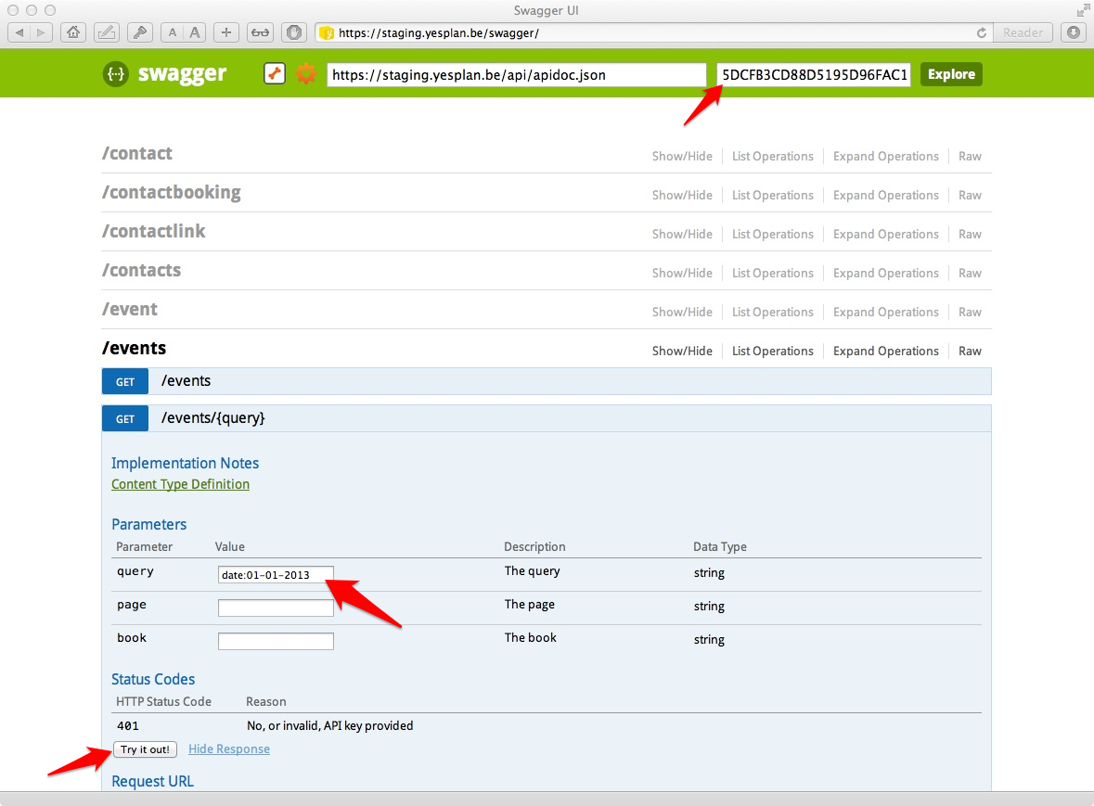Click Hide Response link

[x=229, y=749]
